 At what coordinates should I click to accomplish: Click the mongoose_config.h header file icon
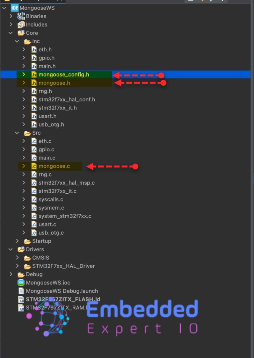point(34,74)
